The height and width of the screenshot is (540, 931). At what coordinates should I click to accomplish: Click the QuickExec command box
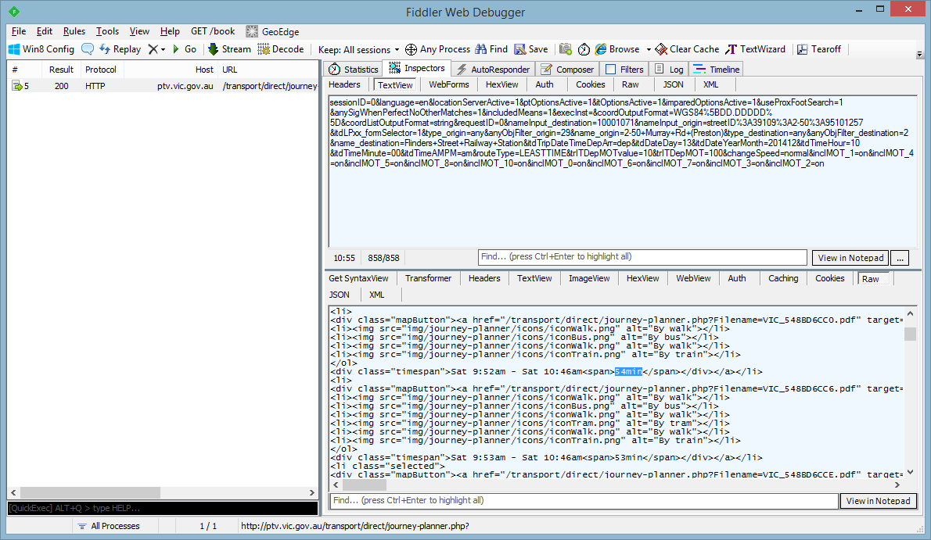(163, 508)
